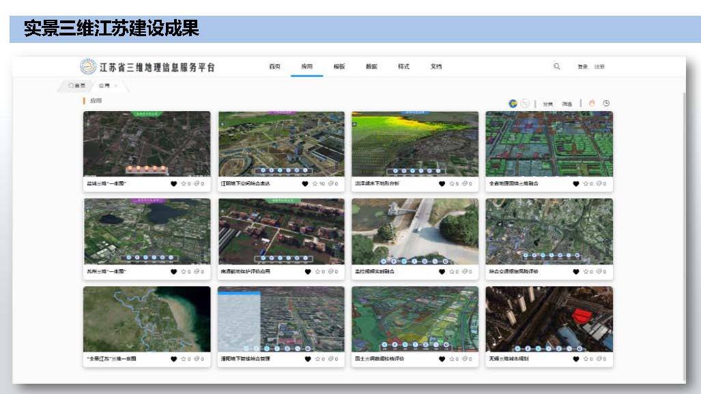
Task: Close the 应用 breadcrumb tab
Action: click(x=116, y=86)
